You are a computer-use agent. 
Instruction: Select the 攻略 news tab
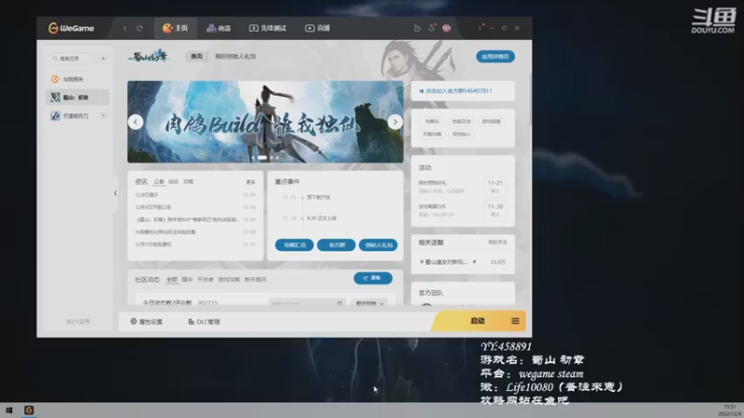click(x=189, y=181)
